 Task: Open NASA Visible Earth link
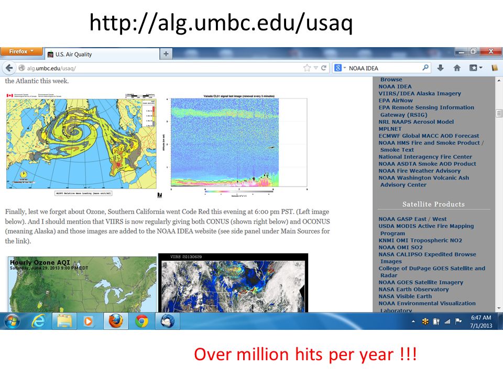coord(405,296)
